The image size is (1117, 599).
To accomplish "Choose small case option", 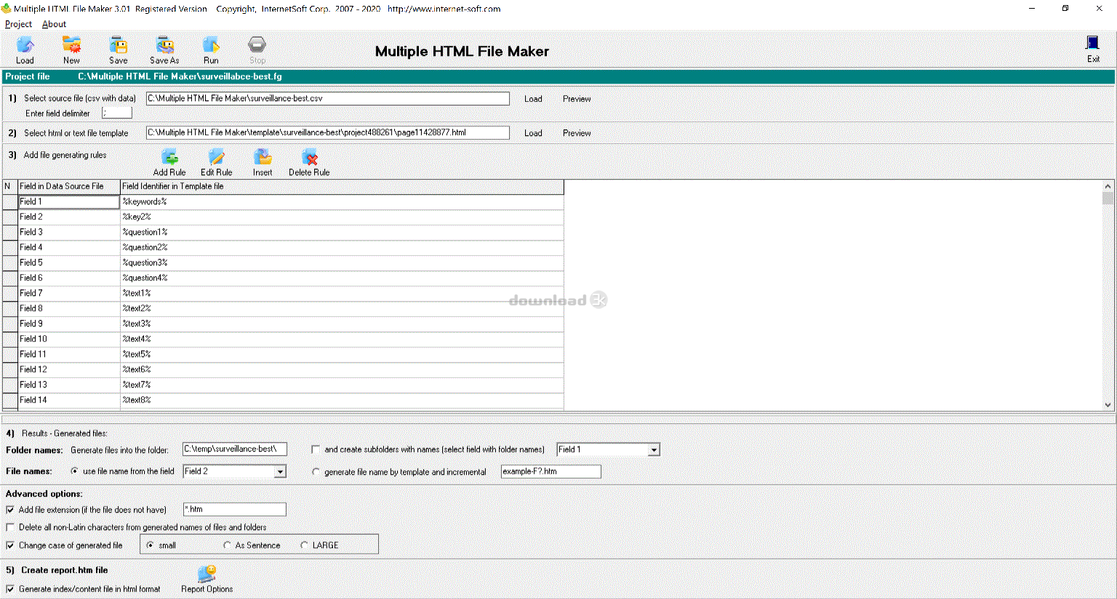I will 150,545.
